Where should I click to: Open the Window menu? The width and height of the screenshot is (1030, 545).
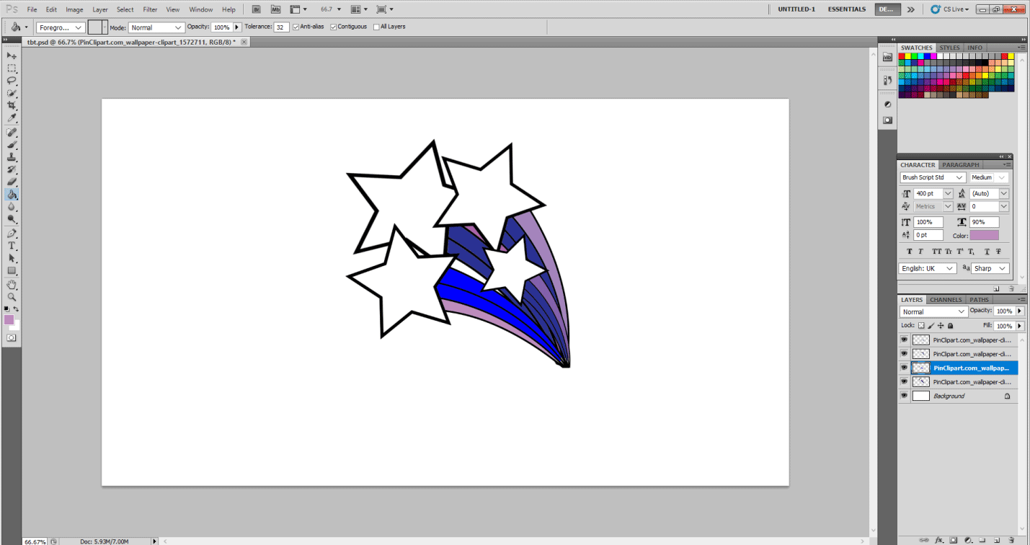(201, 9)
